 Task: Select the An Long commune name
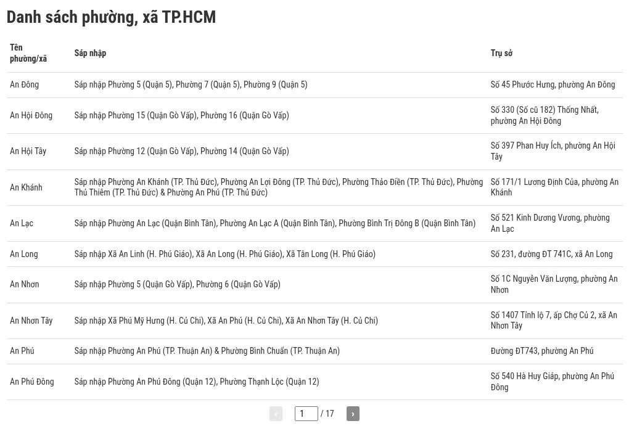coord(23,254)
